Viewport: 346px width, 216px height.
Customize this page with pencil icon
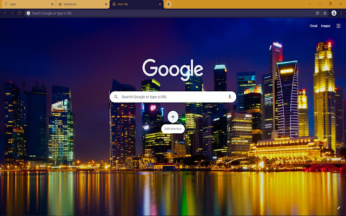pos(339,208)
